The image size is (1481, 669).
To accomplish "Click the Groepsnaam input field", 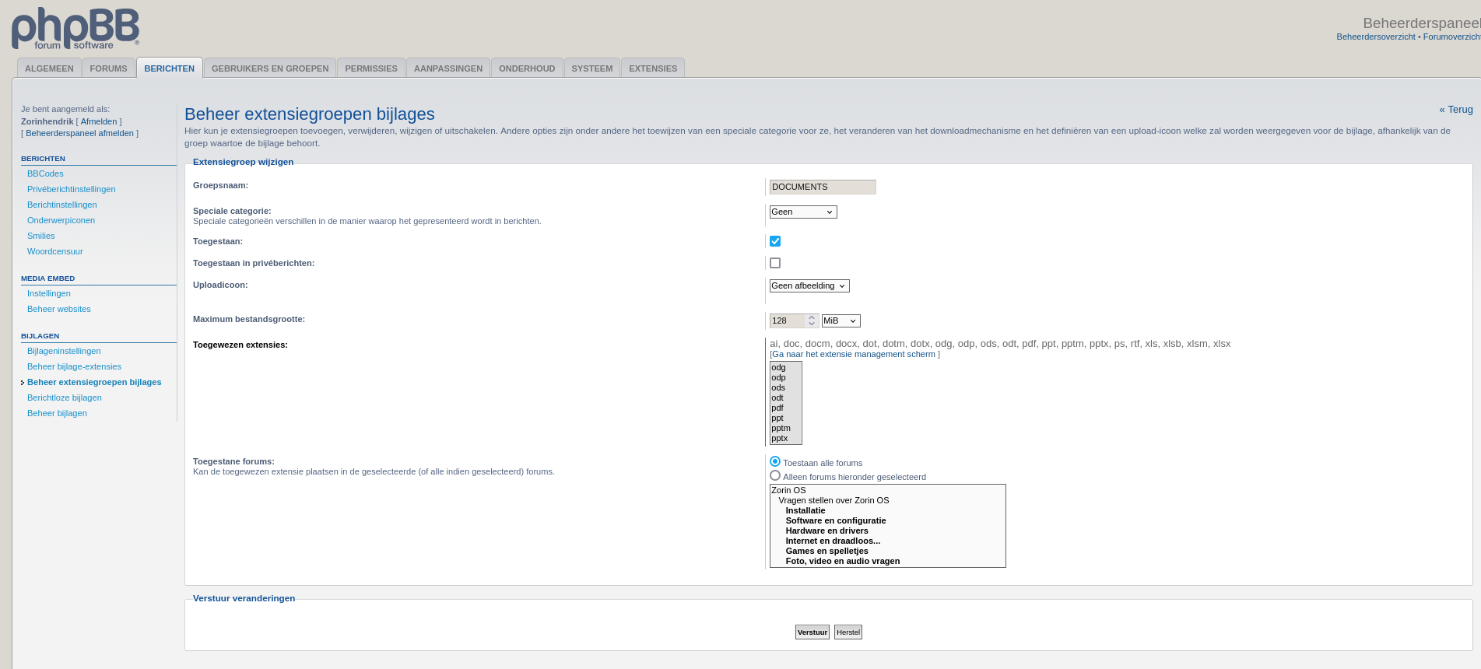I will (x=822, y=187).
